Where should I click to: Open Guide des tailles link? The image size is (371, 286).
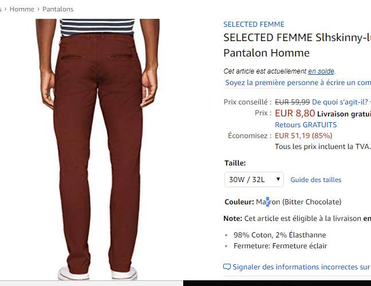pyautogui.click(x=316, y=180)
